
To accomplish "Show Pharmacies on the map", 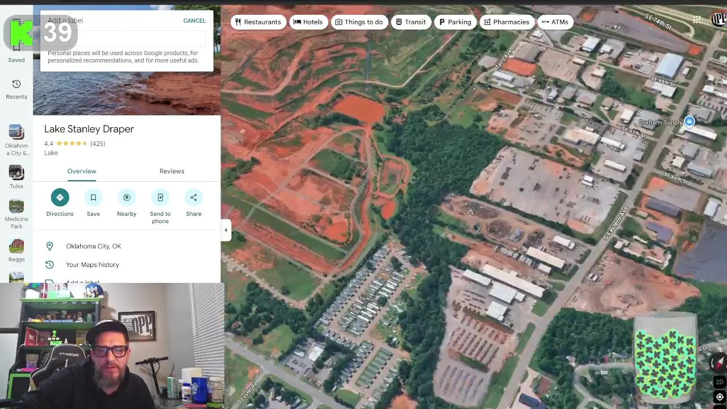I will (507, 22).
